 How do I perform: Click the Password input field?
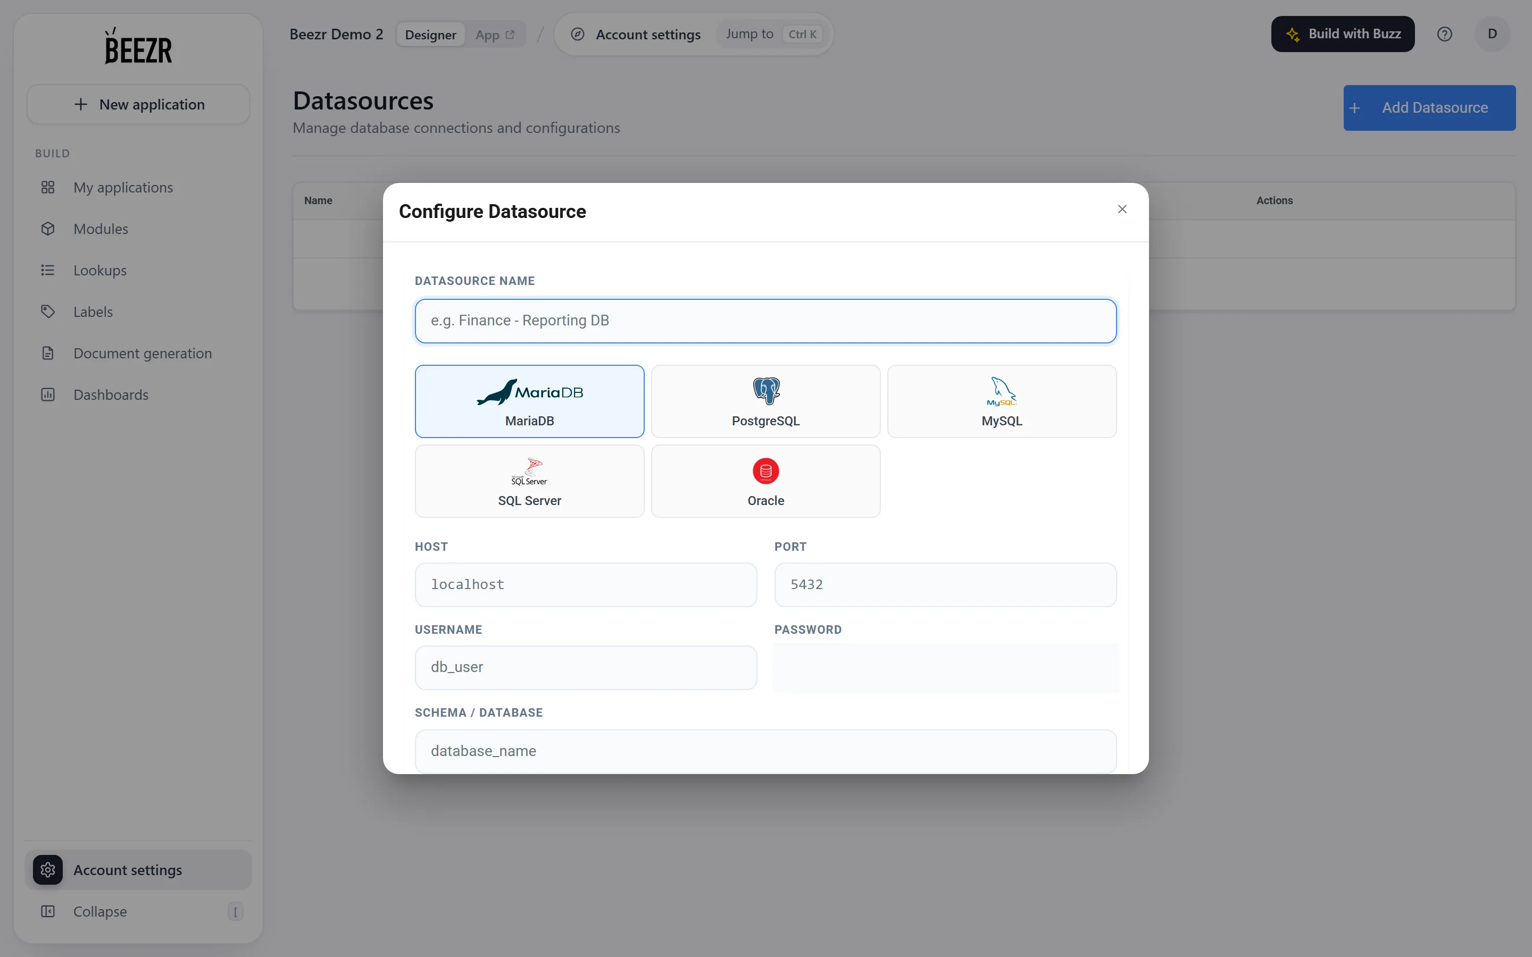(945, 668)
